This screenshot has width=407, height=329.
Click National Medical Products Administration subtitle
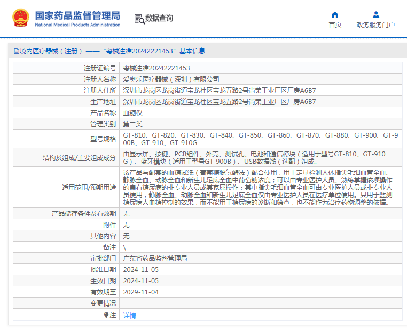point(77,25)
